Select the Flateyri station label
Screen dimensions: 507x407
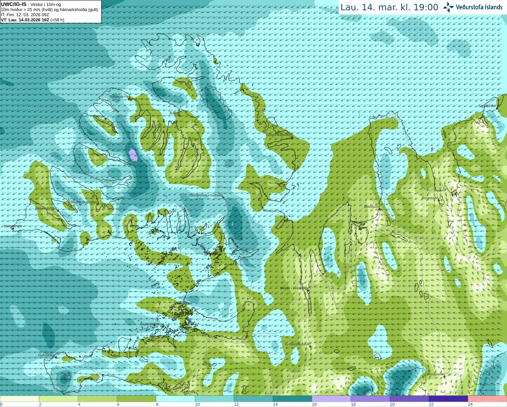(x=99, y=116)
